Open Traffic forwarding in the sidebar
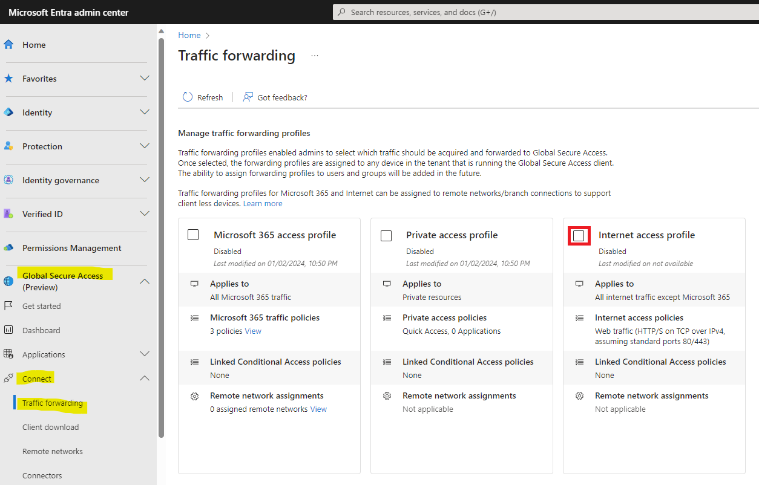The image size is (759, 485). [x=53, y=403]
